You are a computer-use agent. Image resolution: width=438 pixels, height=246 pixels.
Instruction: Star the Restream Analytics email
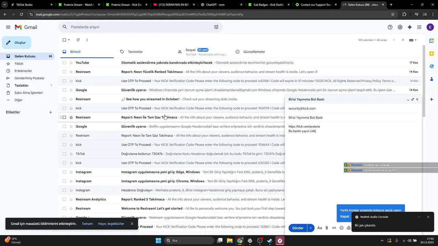[x=71, y=200]
